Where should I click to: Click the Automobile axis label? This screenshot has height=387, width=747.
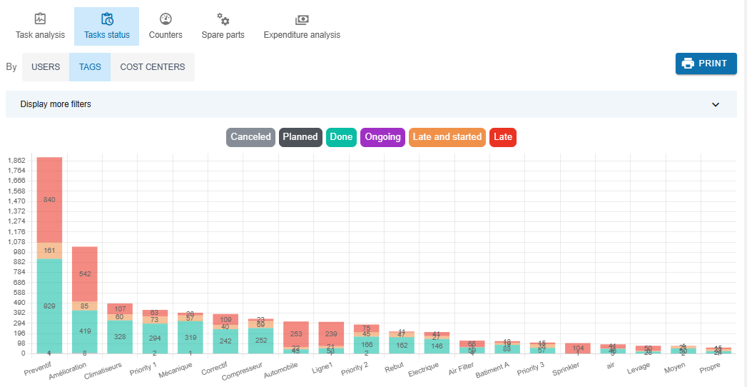tap(282, 369)
